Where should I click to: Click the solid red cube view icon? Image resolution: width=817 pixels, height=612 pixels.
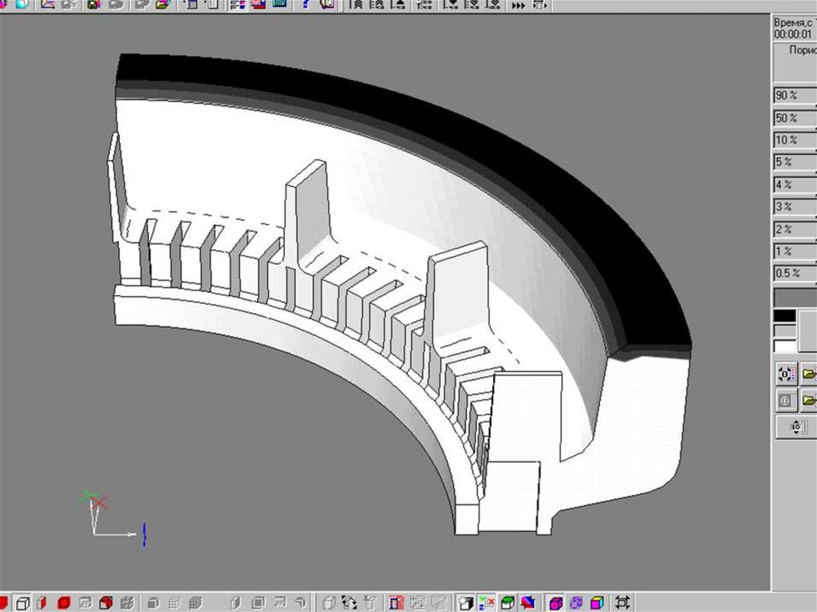point(65,602)
